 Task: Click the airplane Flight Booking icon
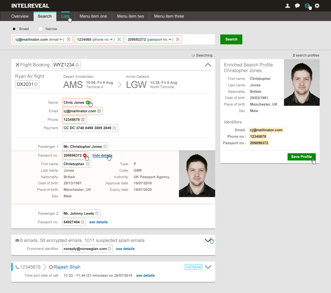[17, 65]
